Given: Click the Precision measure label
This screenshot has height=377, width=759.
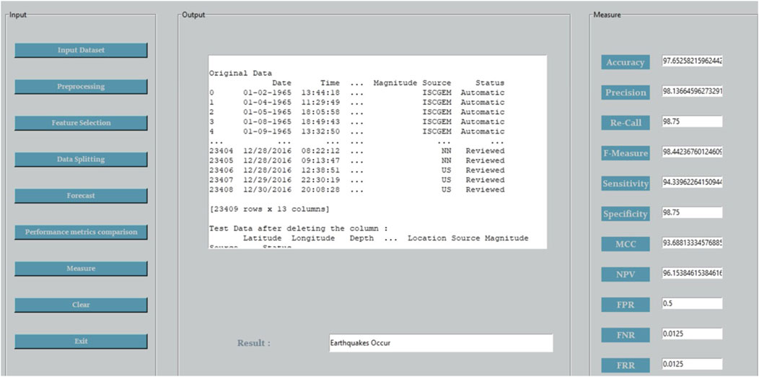Looking at the screenshot, I should (626, 92).
